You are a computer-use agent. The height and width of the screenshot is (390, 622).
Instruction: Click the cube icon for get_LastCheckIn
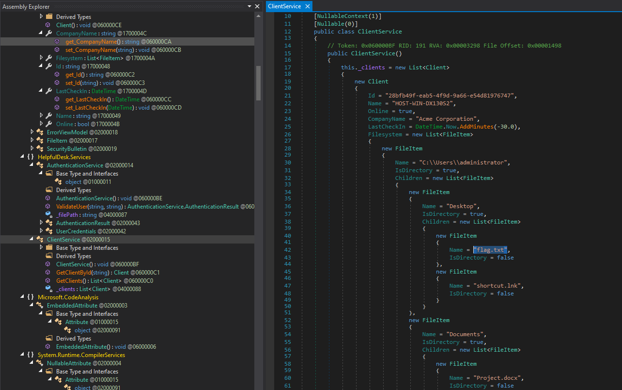57,99
